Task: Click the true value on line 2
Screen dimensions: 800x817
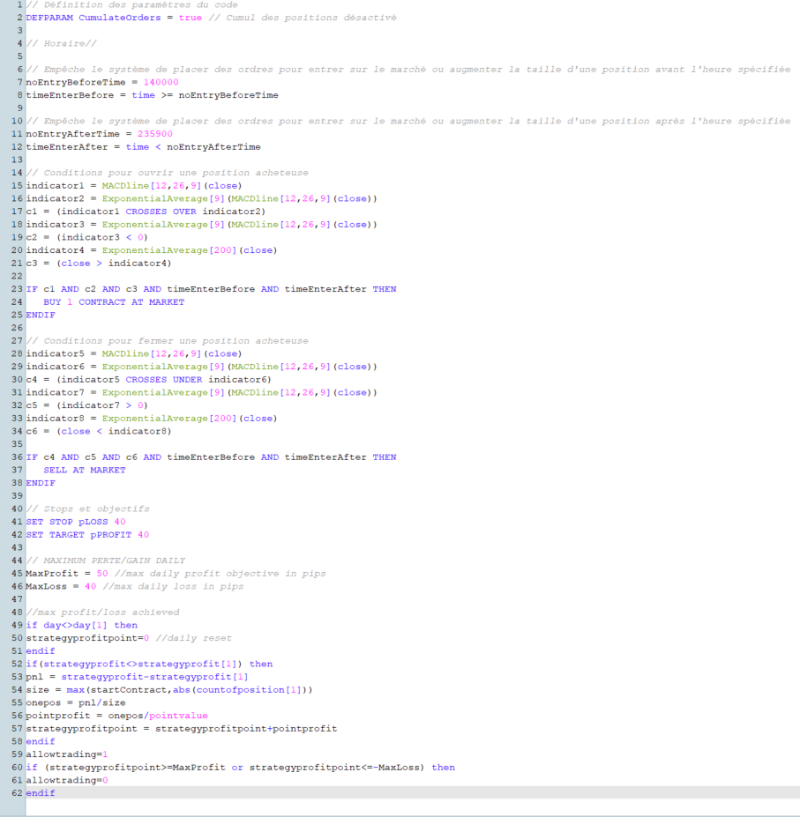Action: pyautogui.click(x=191, y=18)
